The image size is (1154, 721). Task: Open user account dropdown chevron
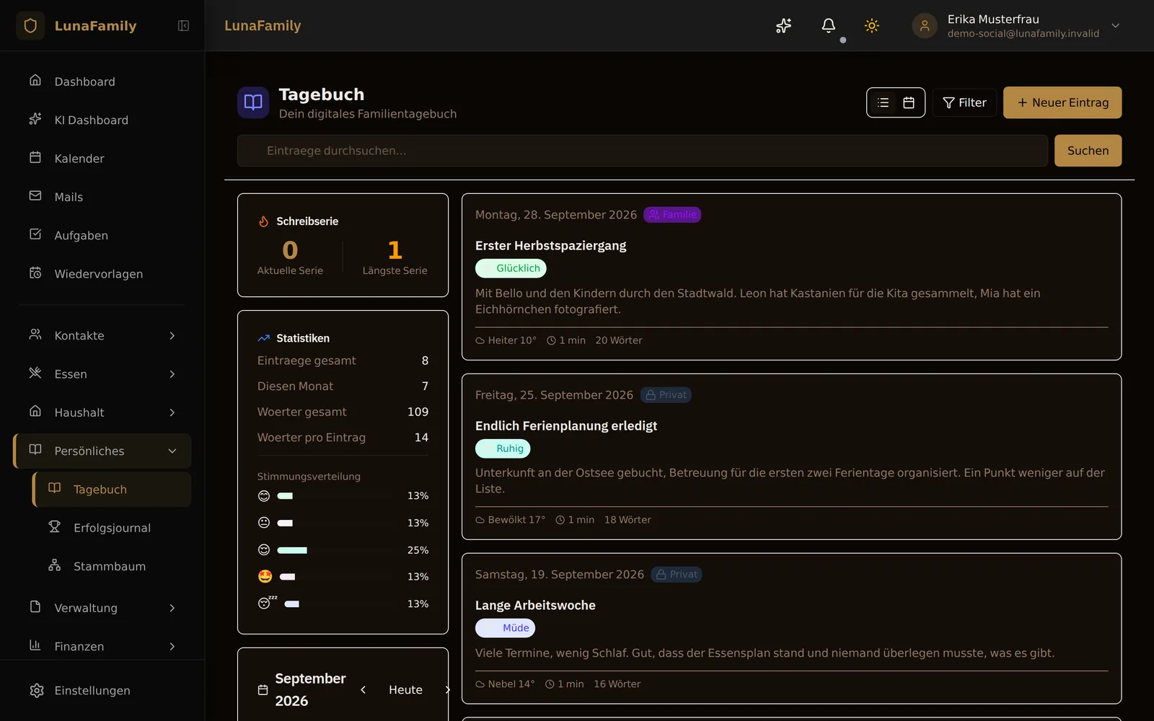click(1116, 26)
